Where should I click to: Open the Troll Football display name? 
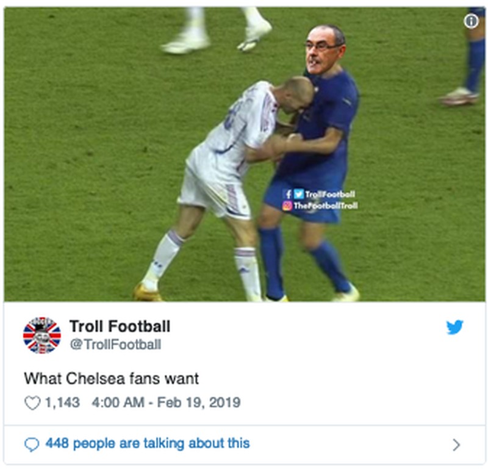coord(120,326)
